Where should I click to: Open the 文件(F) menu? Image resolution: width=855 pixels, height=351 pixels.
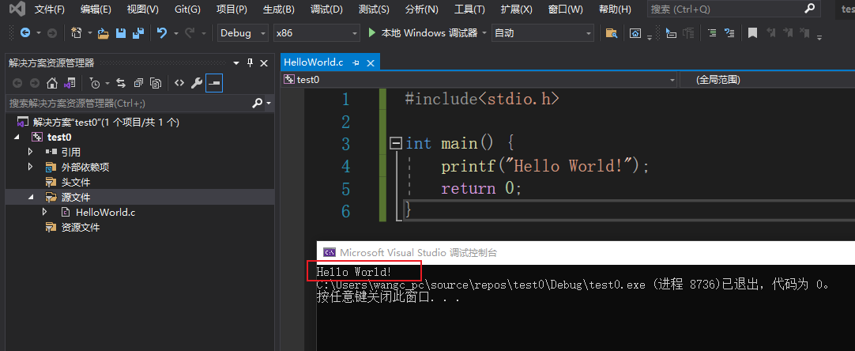49,9
